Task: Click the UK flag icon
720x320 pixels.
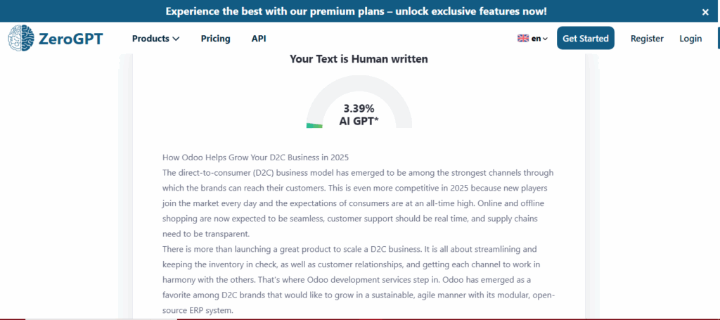Action: tap(523, 39)
